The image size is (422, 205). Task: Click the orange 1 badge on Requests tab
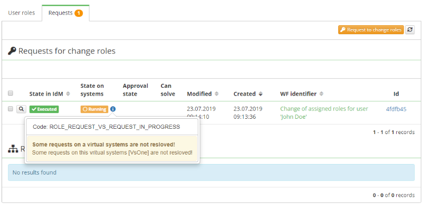[79, 13]
